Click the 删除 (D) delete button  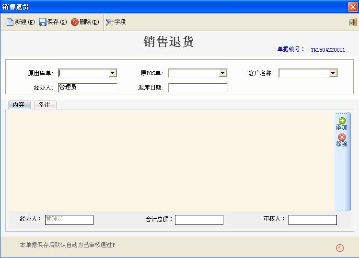pyautogui.click(x=85, y=22)
